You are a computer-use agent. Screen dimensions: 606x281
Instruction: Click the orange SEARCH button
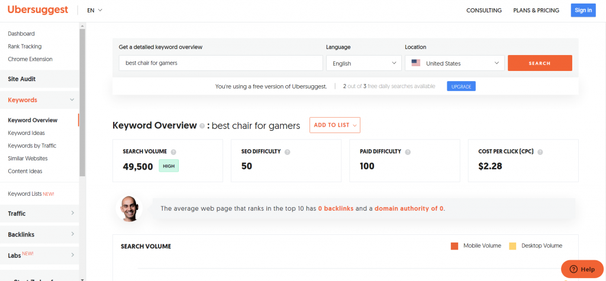(540, 63)
